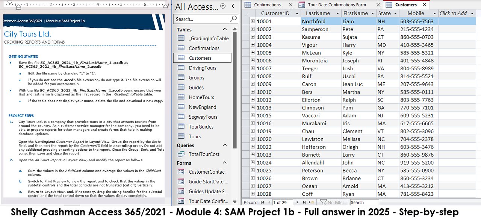Collapse the Forms group
Image resolution: width=481 pixels, height=221 pixels.
(x=225, y=163)
